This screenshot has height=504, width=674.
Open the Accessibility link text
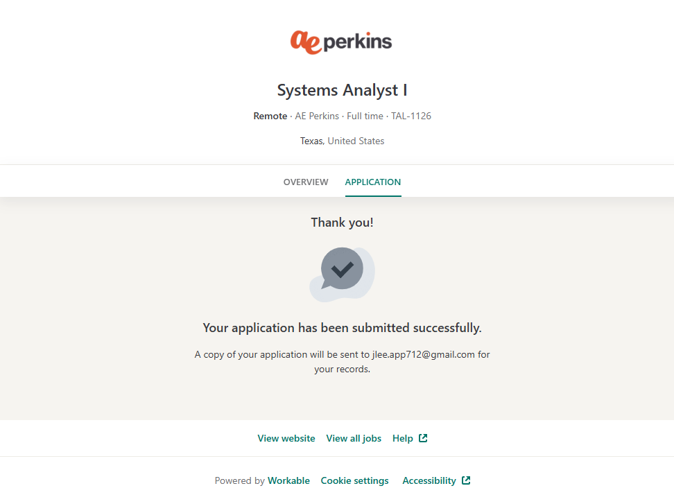point(429,480)
